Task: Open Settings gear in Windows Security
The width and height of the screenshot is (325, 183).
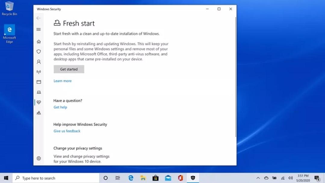Action: [39, 158]
